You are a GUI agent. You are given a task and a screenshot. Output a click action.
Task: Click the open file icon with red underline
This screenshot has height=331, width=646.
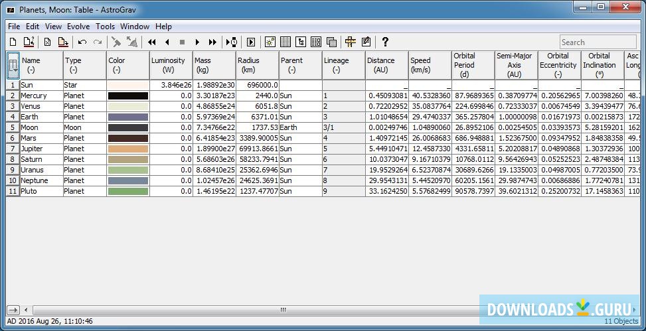[x=29, y=42]
